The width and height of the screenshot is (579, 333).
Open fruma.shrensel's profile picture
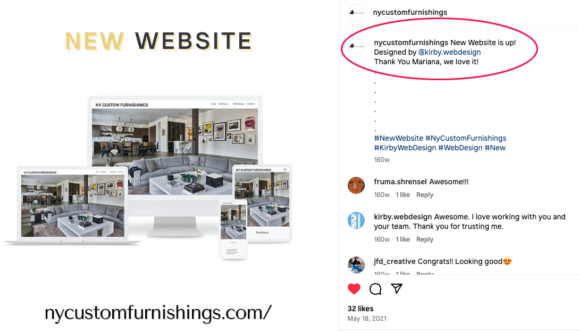tap(356, 185)
